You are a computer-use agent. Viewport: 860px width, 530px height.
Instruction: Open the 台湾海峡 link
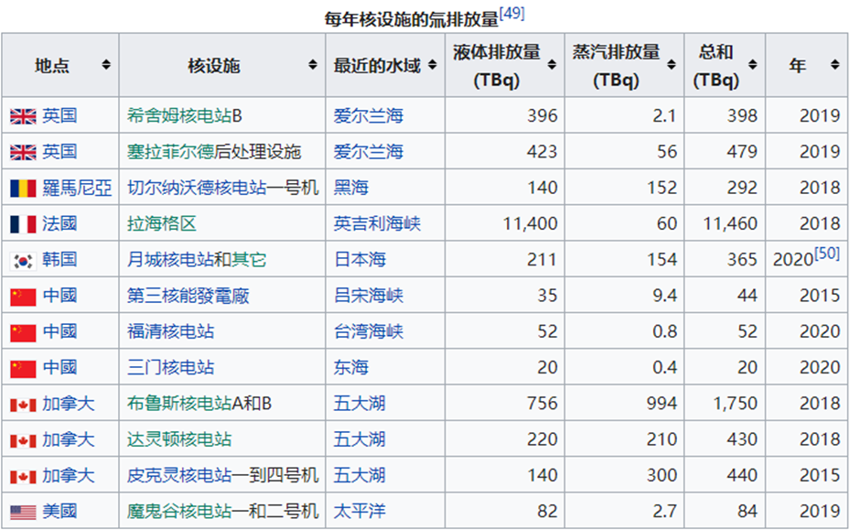click(369, 331)
